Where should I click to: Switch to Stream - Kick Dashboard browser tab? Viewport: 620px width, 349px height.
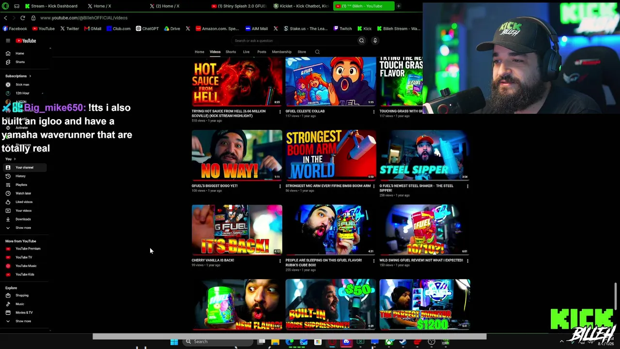pos(51,6)
